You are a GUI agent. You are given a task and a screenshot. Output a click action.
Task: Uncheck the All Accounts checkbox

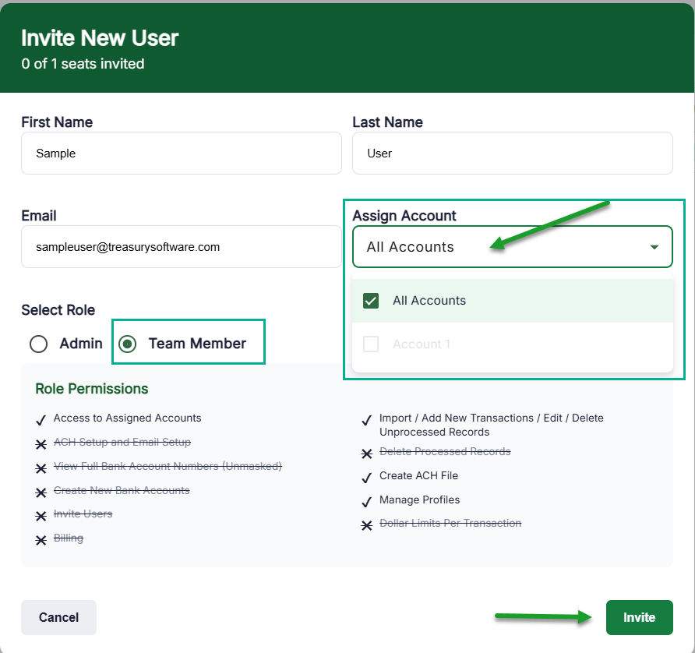pyautogui.click(x=371, y=301)
